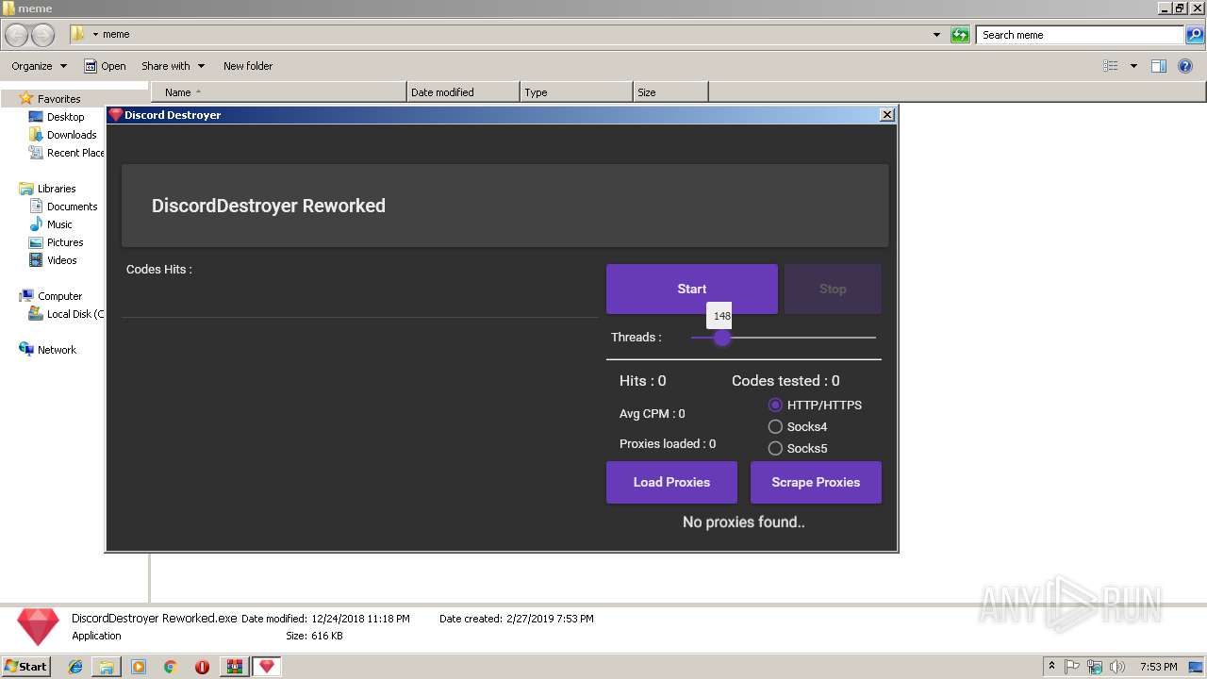This screenshot has width=1207, height=679.
Task: Sort files by the Type column
Action: tap(576, 92)
